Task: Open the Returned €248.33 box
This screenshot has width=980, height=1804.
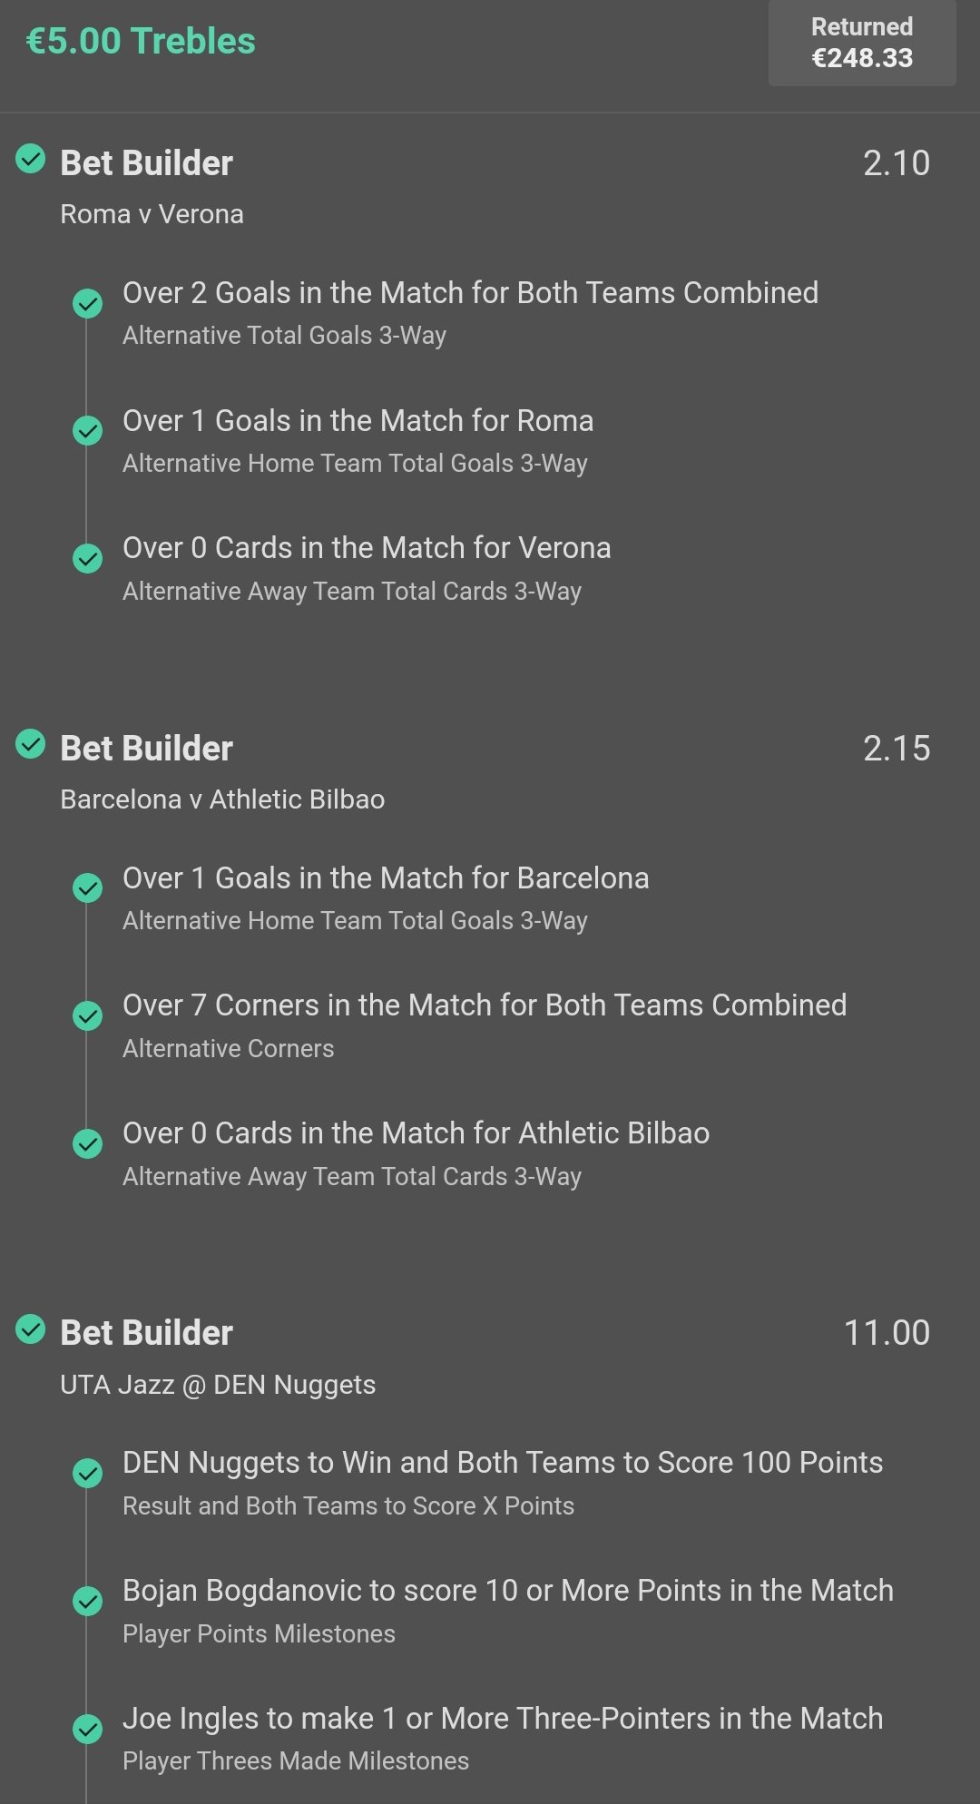Action: [x=862, y=43]
